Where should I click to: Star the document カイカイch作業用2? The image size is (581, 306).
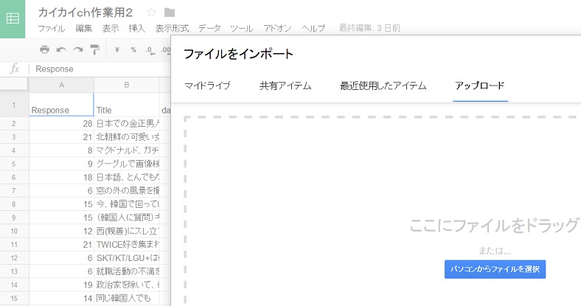coord(152,12)
